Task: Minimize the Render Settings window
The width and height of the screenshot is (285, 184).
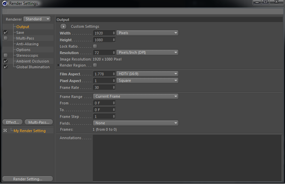Action: [257, 2]
